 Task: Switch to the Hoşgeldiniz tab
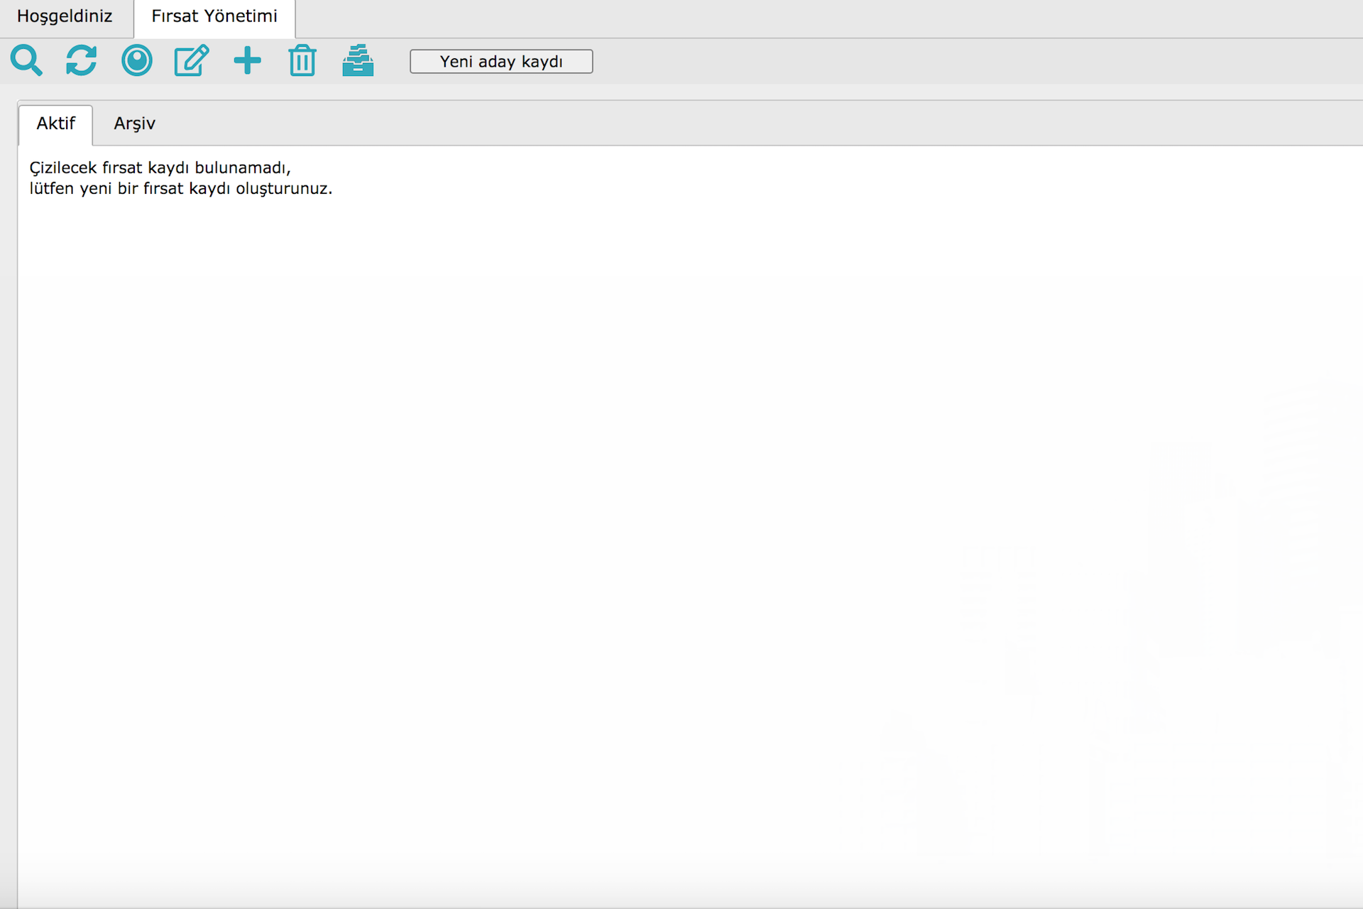(x=65, y=16)
